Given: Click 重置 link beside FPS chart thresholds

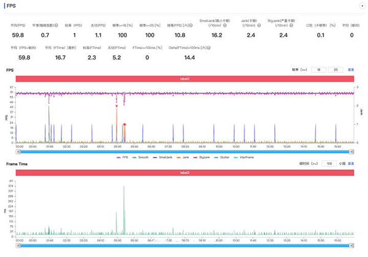Looking at the screenshot, I should (x=351, y=70).
